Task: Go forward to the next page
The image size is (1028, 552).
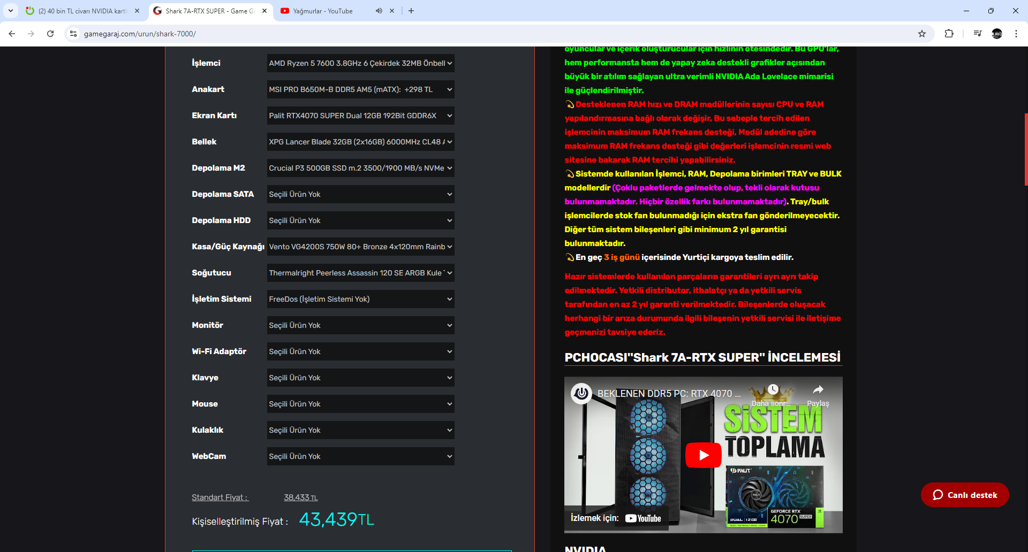Action: (31, 34)
